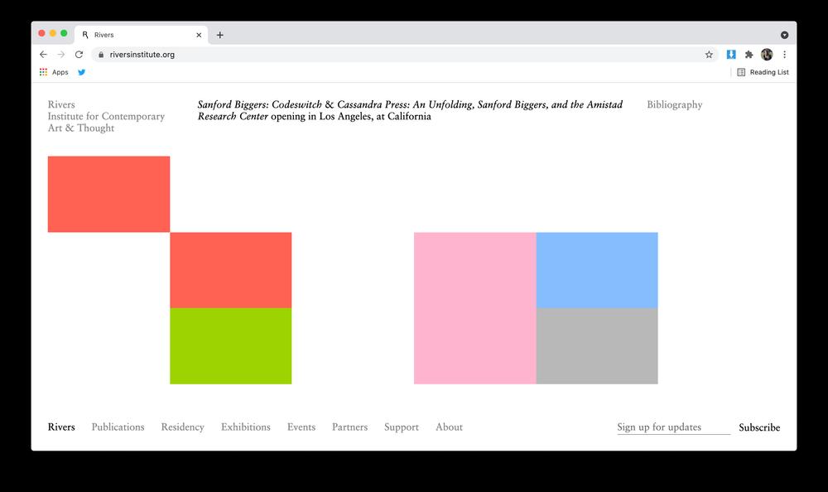Select the pink color block
Viewport: 828px width, 492px height.
coord(474,308)
